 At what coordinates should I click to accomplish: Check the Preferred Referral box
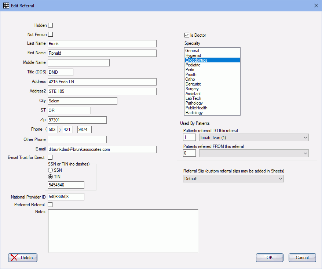(50, 205)
